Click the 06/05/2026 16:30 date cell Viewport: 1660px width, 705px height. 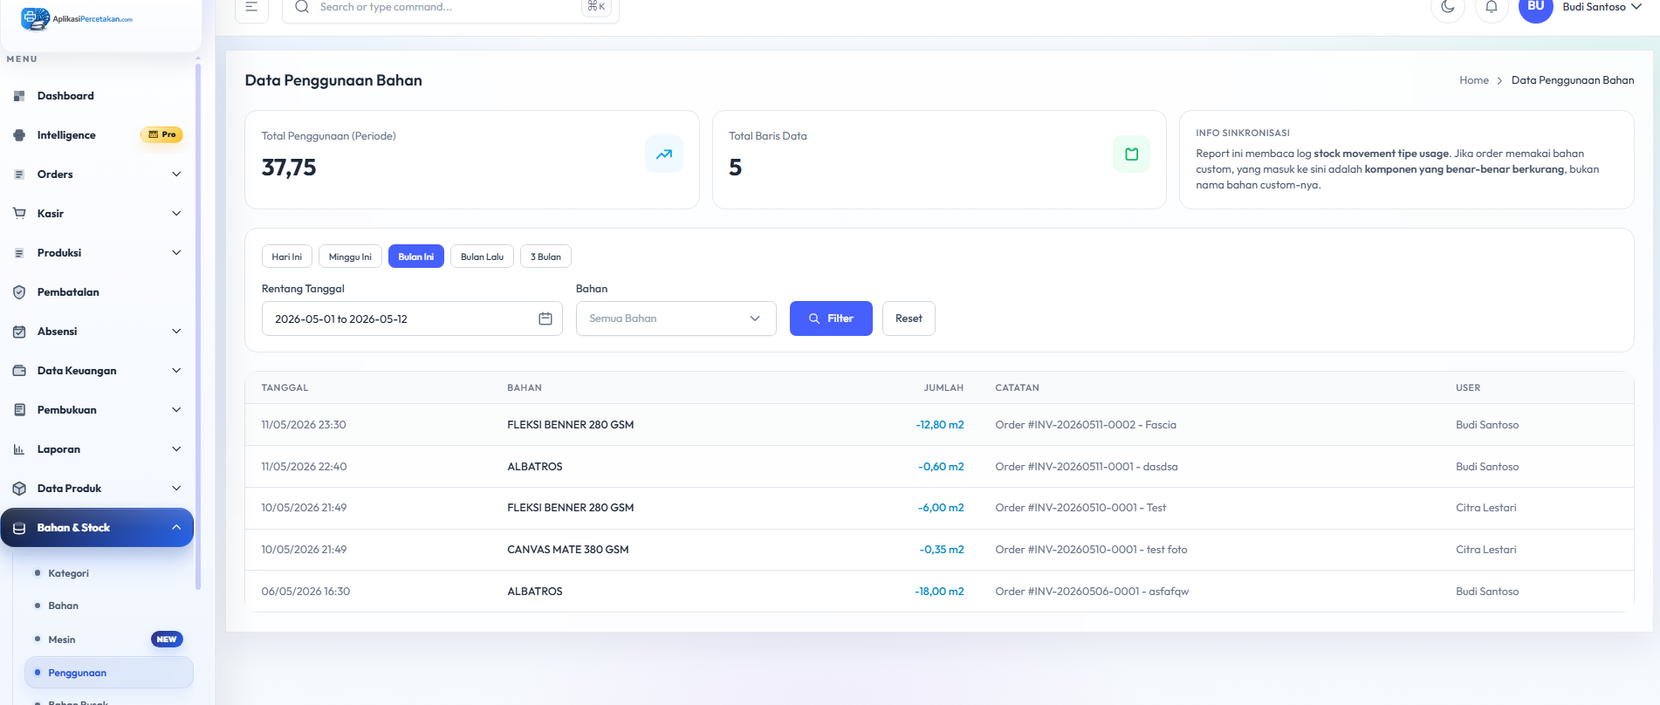pos(305,592)
